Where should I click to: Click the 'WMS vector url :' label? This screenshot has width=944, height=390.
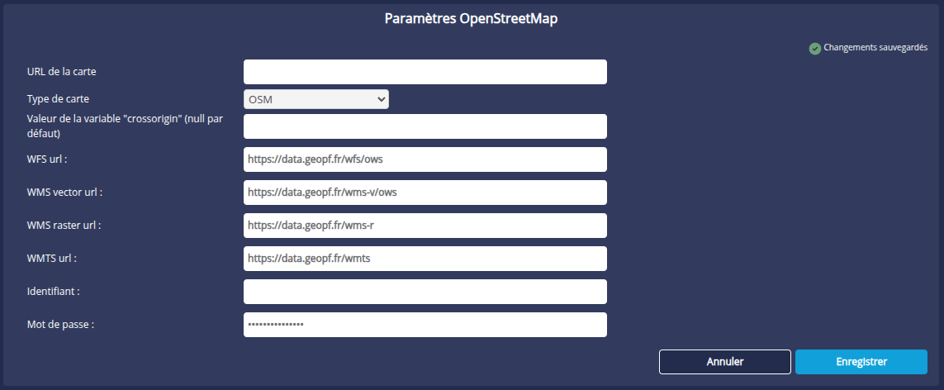65,192
